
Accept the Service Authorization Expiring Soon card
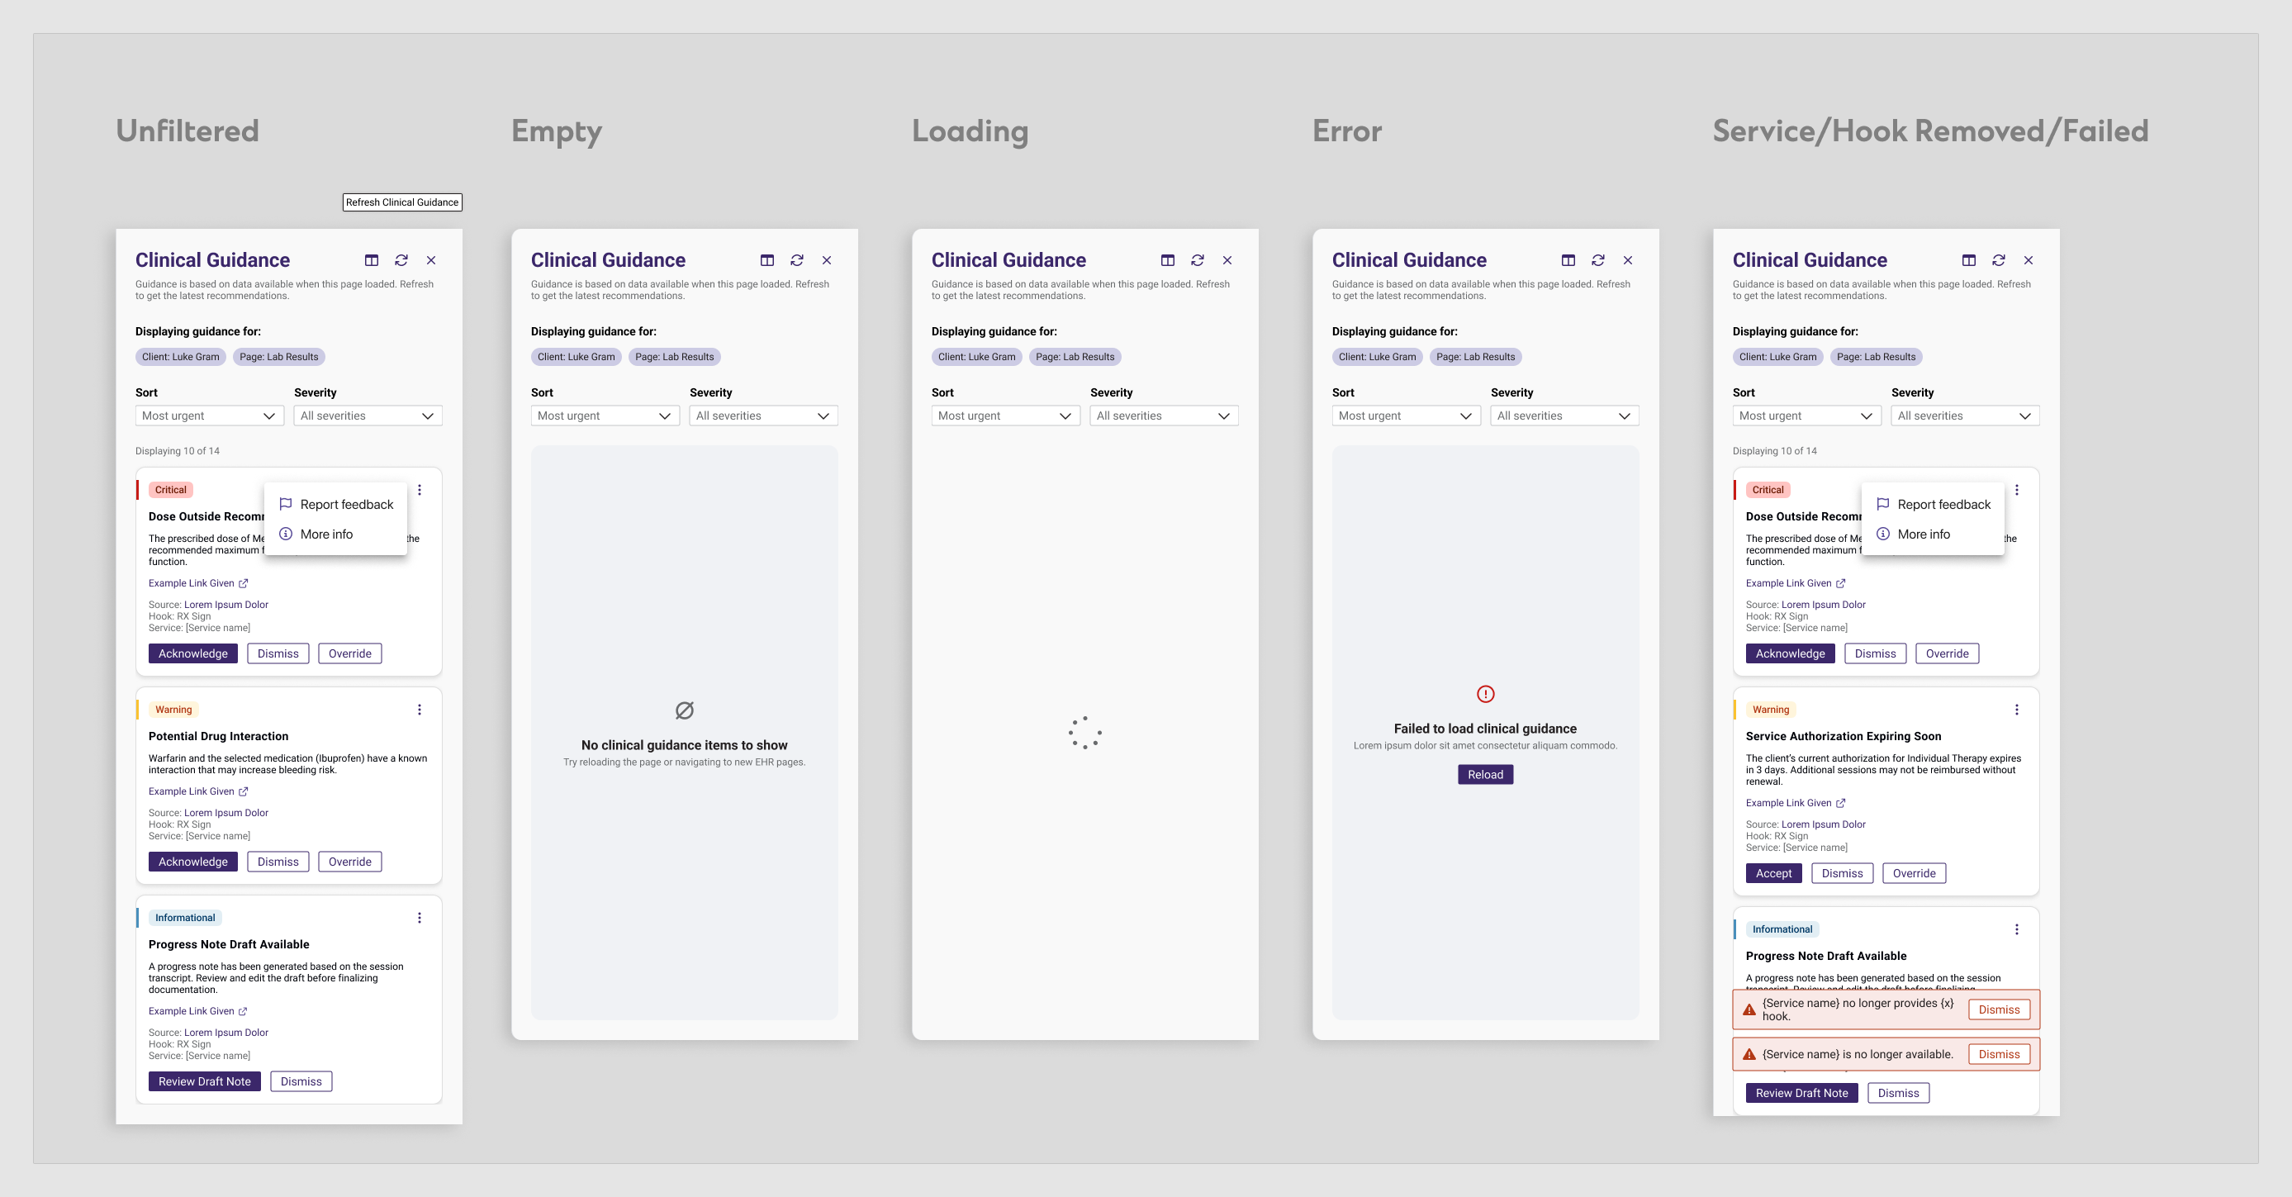[1773, 873]
